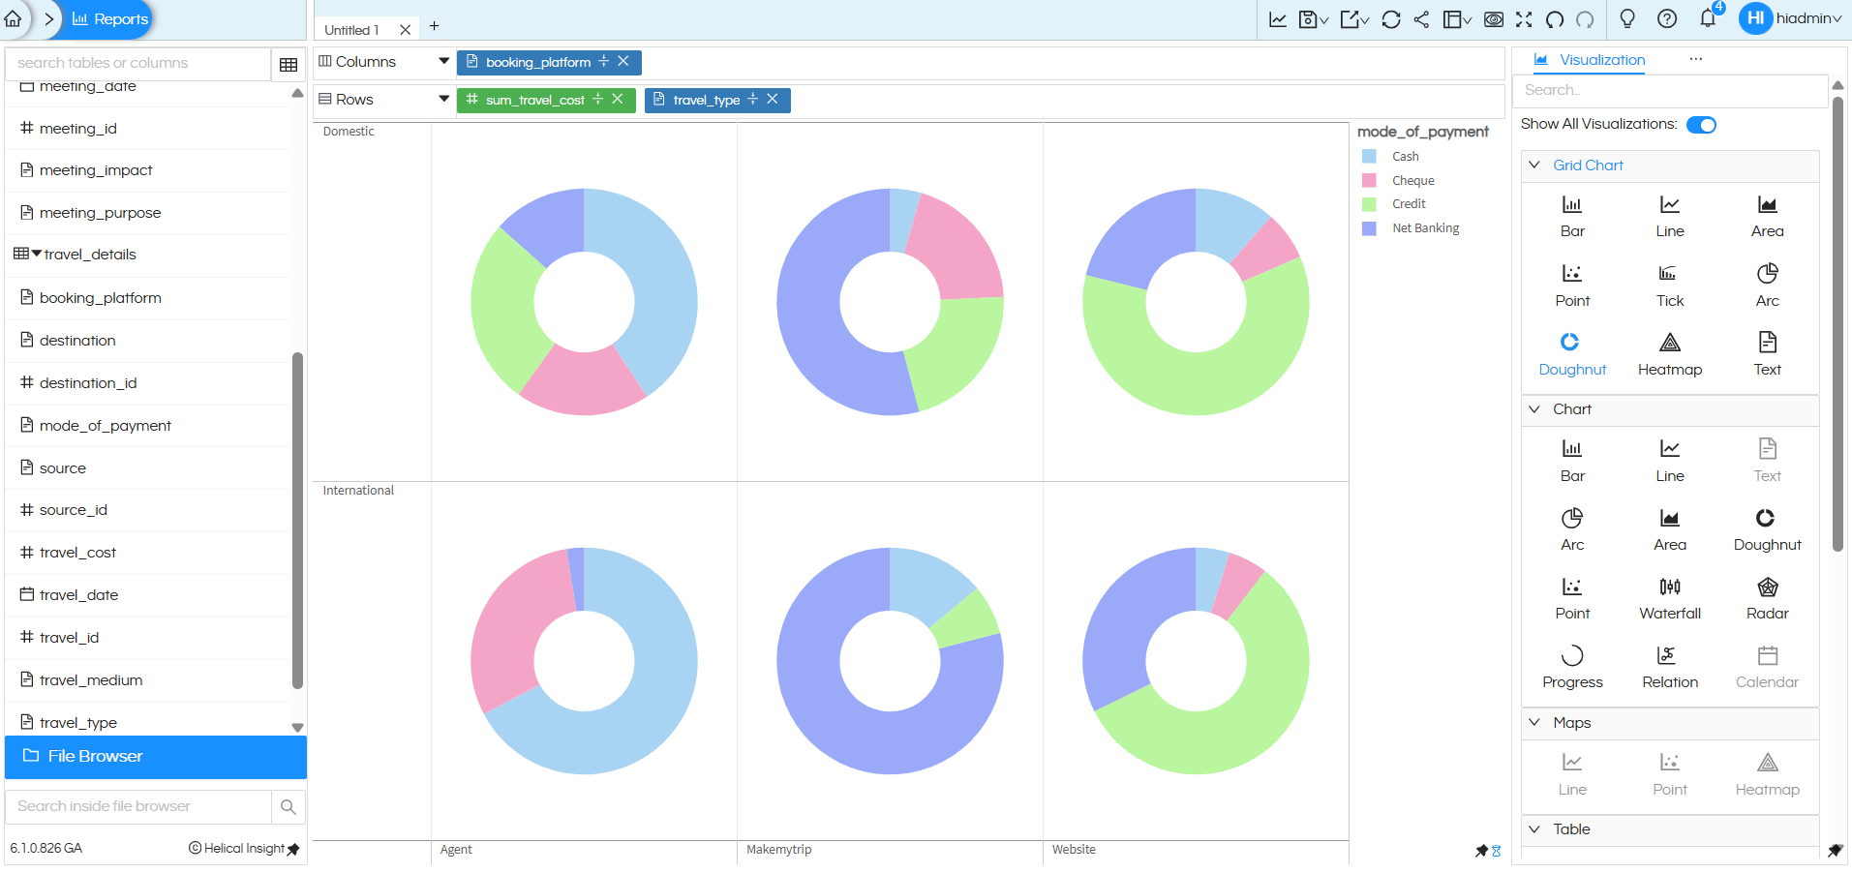Viewport: 1852px width, 873px height.
Task: Select the Doughnut visualization under Grid Chart
Action: 1571,352
